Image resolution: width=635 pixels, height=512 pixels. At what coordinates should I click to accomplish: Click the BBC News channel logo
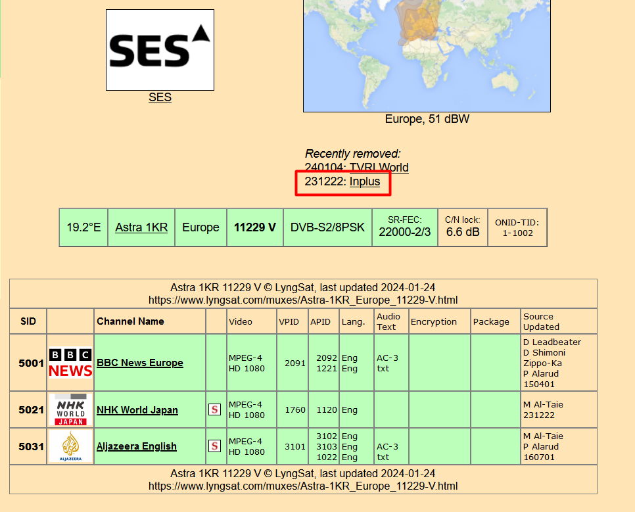(70, 363)
